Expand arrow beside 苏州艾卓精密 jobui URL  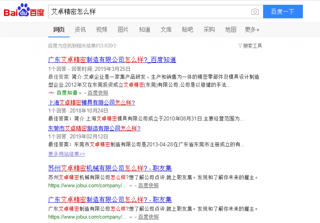click(131, 186)
